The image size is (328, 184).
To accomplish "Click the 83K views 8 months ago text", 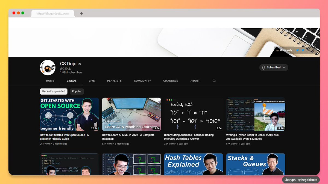I will click(116, 144).
